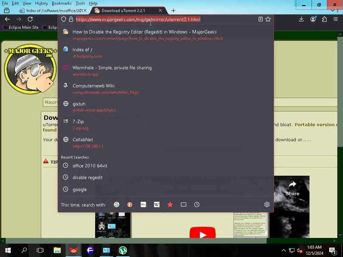The image size is (343, 257).
Task: Click the muted volume tray icon
Action: tap(299, 250)
